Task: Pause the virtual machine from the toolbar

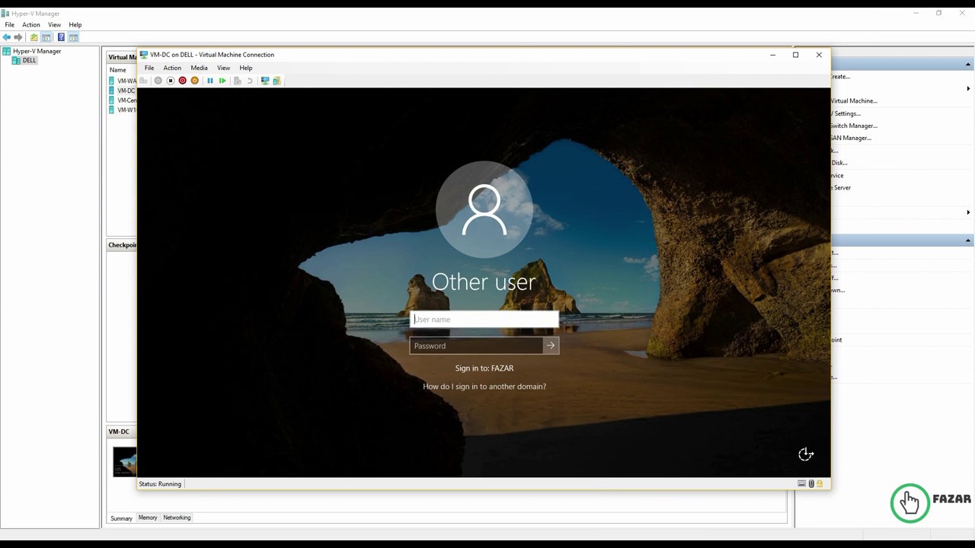Action: click(210, 81)
